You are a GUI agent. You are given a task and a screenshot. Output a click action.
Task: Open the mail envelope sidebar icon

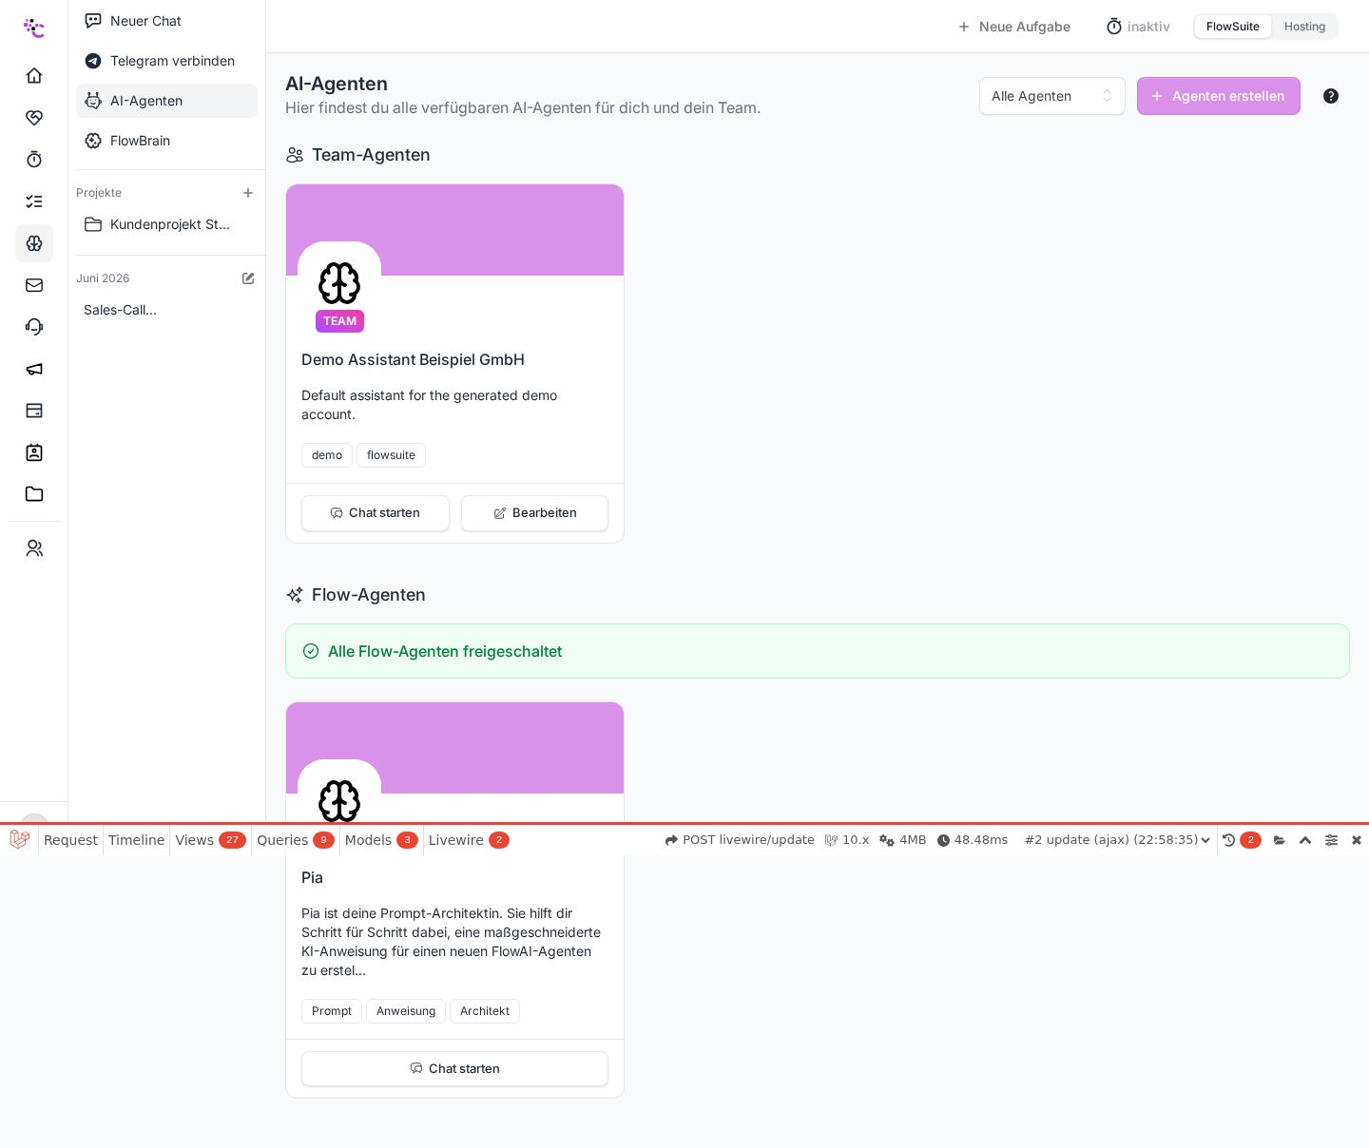(x=34, y=285)
